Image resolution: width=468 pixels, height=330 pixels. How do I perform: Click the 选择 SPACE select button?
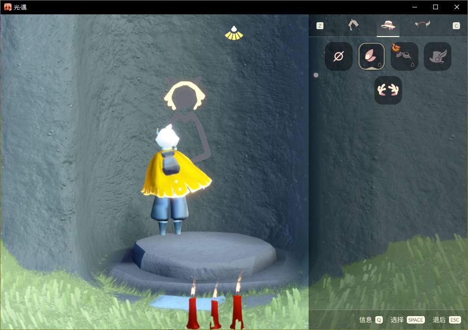point(407,320)
